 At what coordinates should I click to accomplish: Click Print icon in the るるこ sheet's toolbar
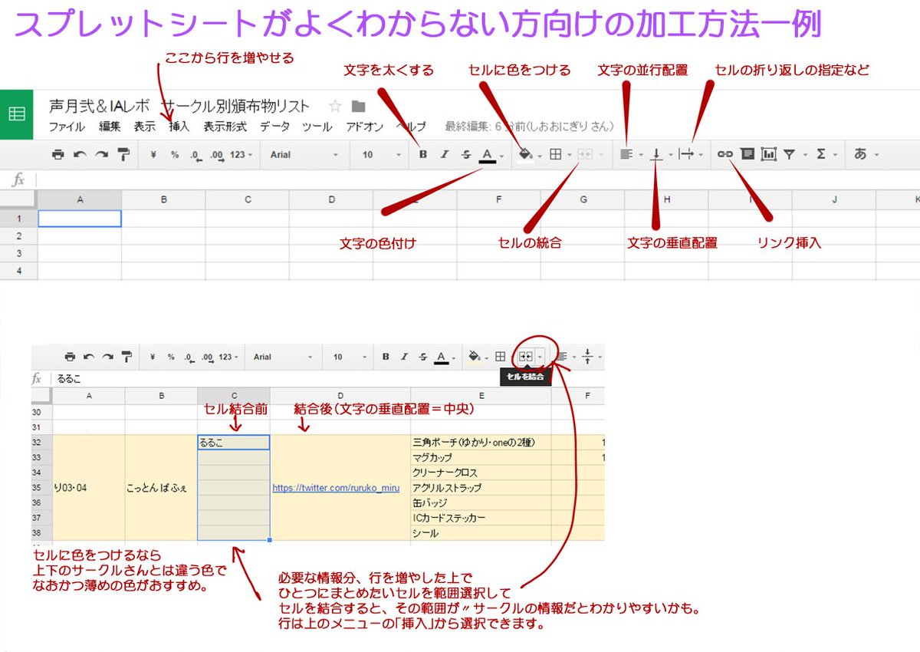(x=71, y=357)
